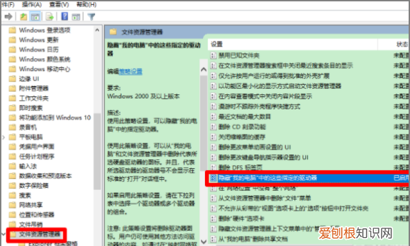Select the Windows 移动中心 folder
The height and width of the screenshot is (246, 410).
click(x=44, y=69)
